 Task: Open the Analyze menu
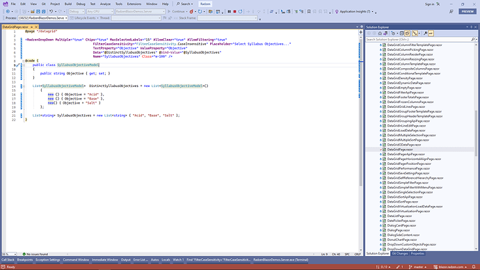pos(105,4)
